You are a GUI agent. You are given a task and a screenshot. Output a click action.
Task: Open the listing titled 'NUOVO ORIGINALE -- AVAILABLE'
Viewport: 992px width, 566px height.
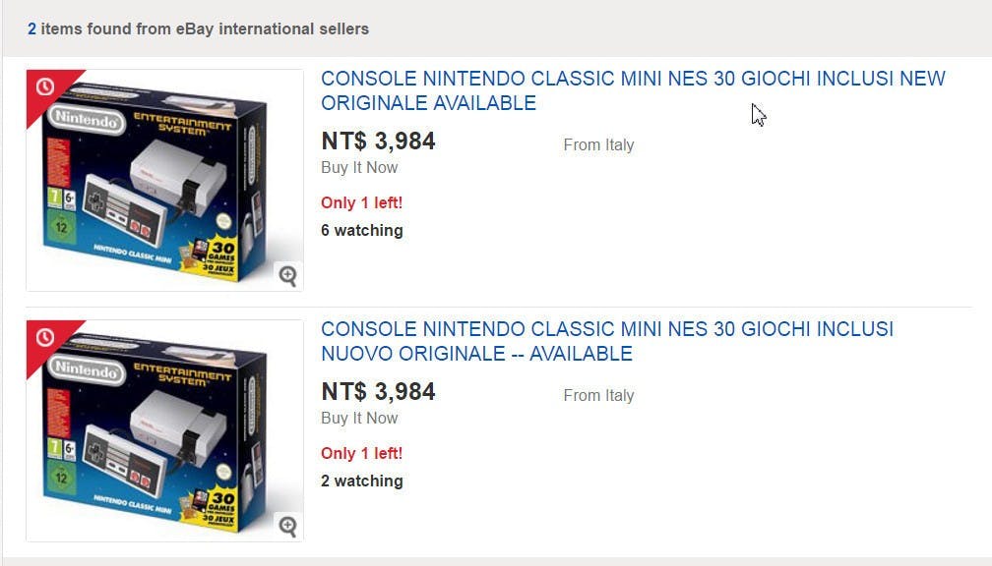pos(606,341)
